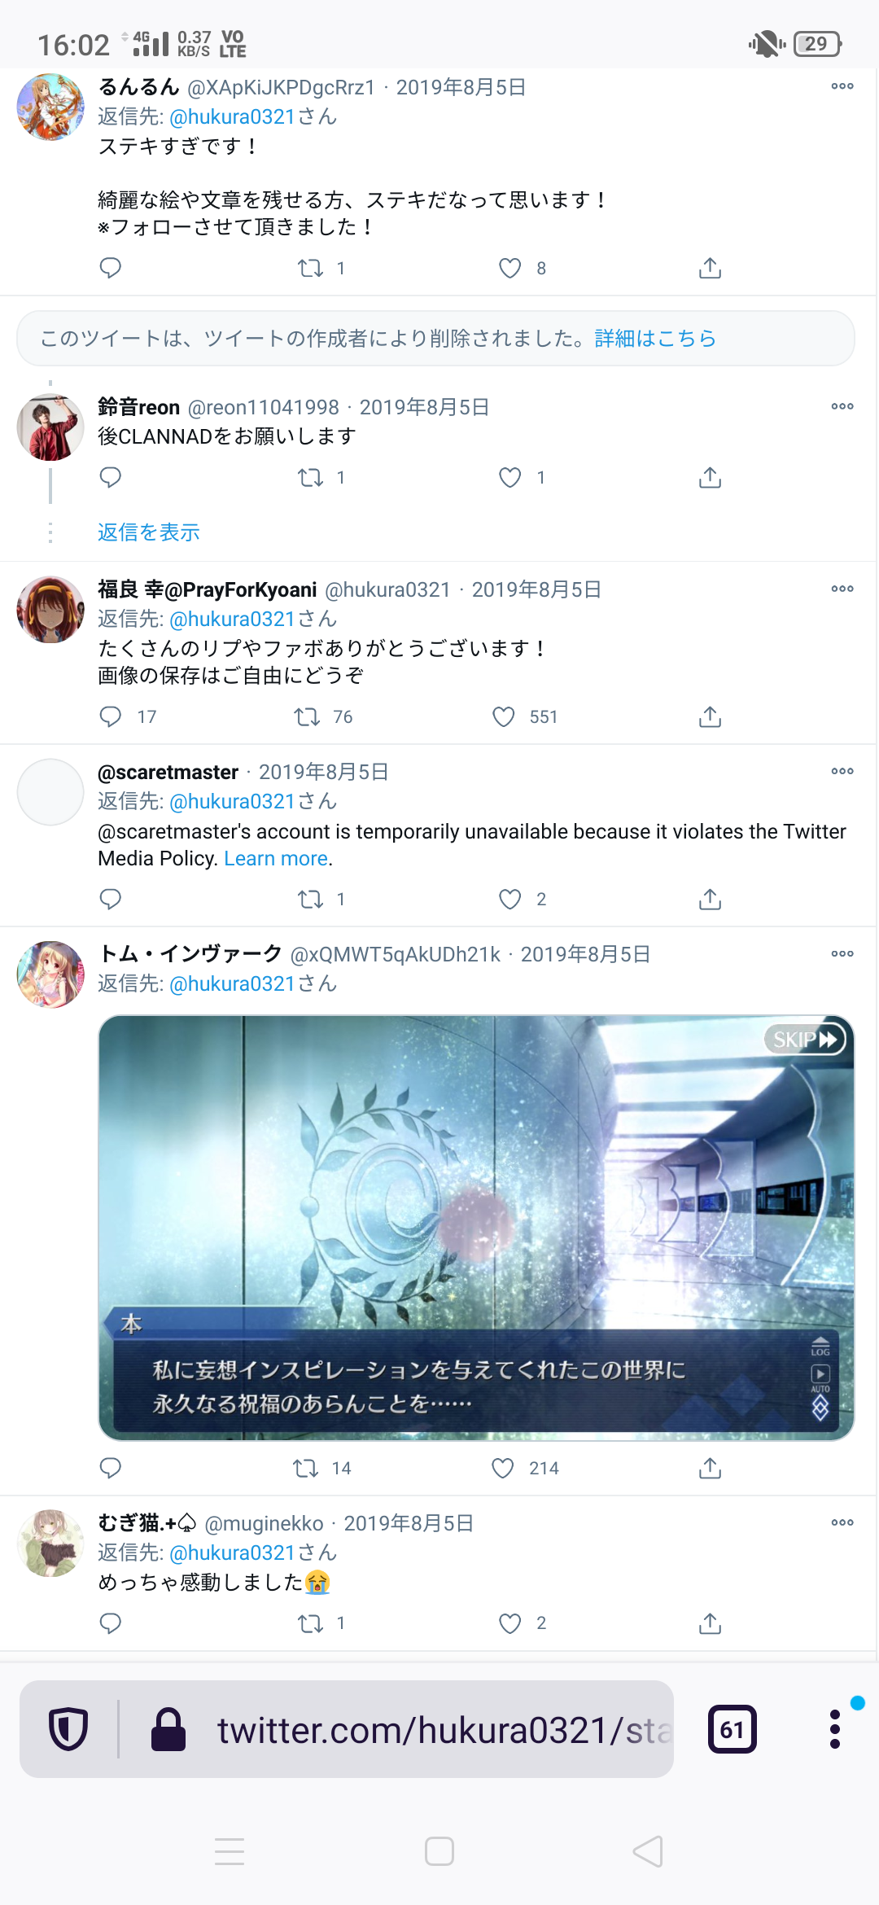The image size is (879, 1905).
Task: Open the browser three-dot menu
Action: coord(835,1729)
